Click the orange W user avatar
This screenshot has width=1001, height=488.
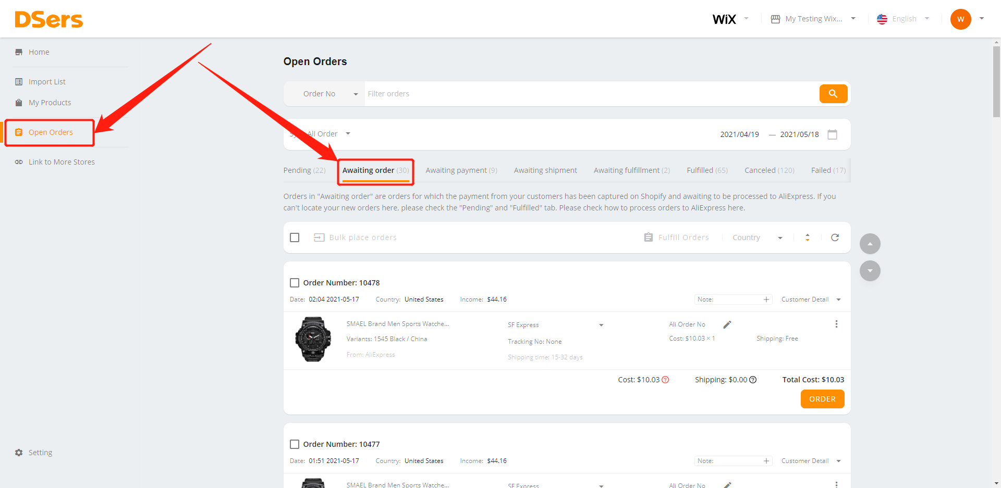click(x=960, y=19)
